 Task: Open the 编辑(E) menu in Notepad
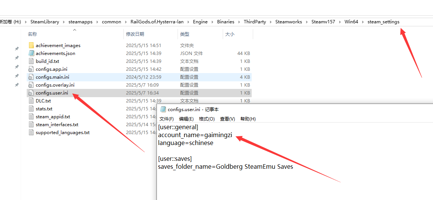coord(186,119)
